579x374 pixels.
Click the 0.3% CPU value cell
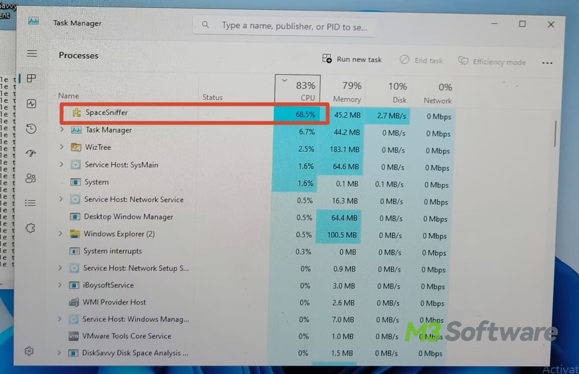click(293, 252)
